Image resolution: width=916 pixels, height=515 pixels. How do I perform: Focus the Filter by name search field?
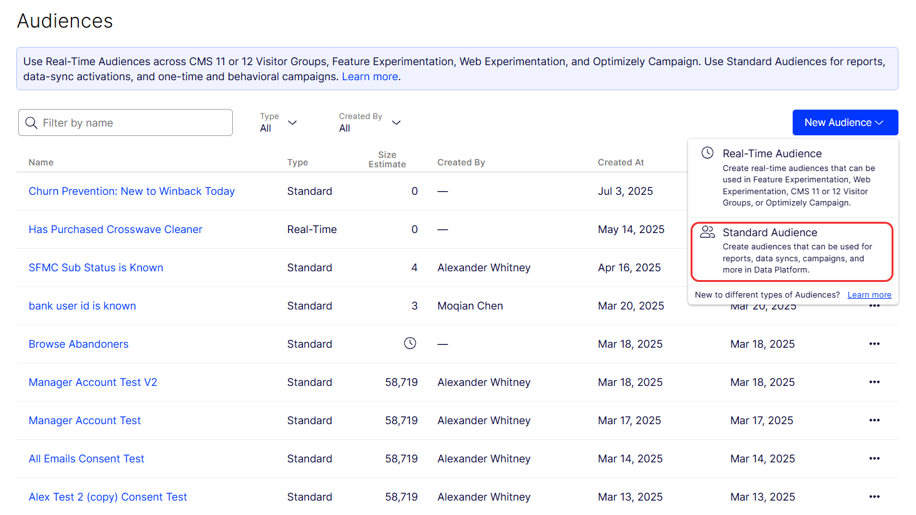point(135,123)
